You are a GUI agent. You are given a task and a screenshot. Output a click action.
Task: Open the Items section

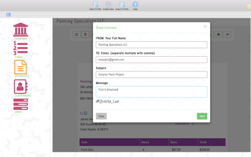21,50
